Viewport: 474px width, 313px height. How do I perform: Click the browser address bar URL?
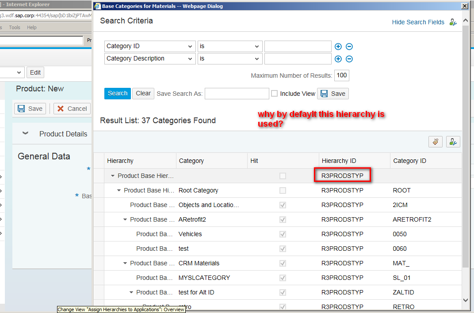click(x=46, y=15)
